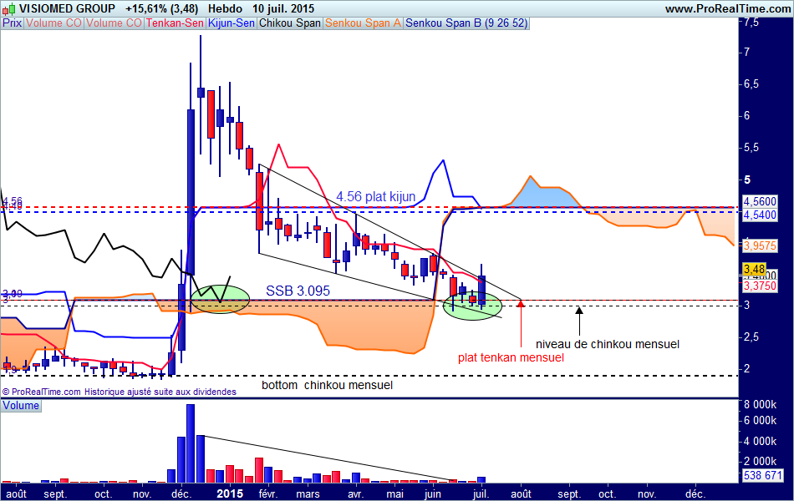Click the mars month label

(x=308, y=493)
